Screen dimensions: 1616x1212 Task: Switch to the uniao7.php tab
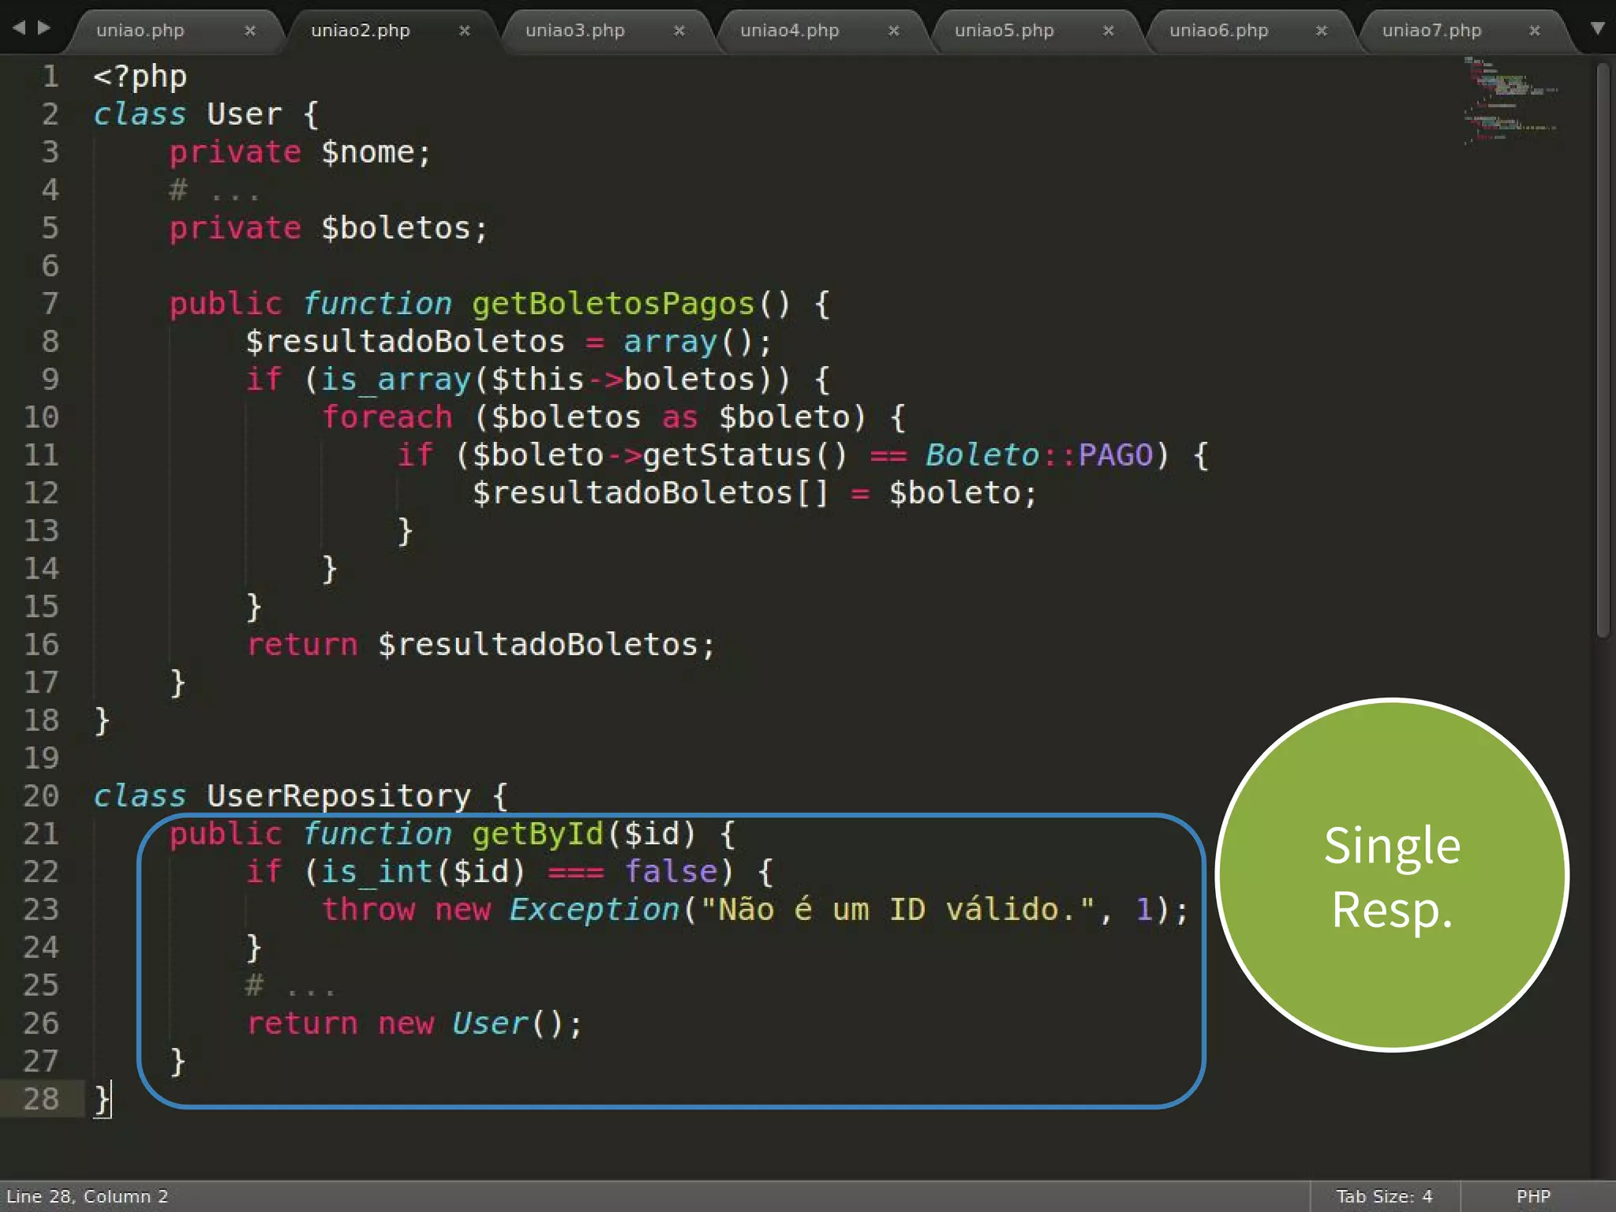1431,31
